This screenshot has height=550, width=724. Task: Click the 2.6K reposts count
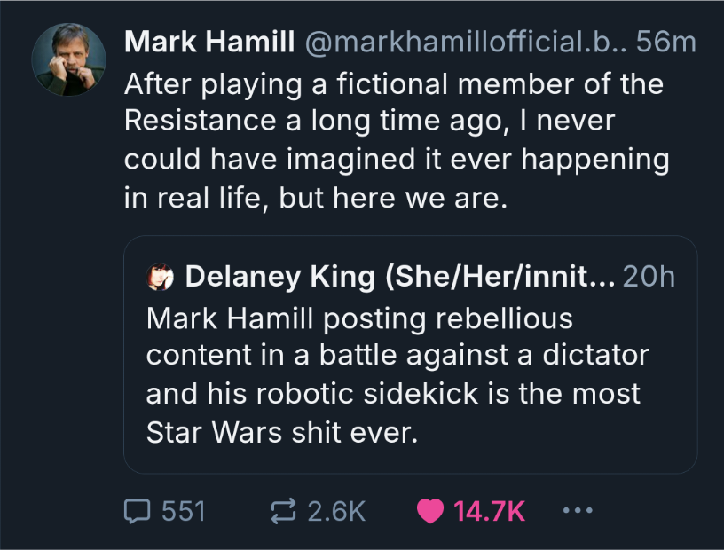[336, 511]
